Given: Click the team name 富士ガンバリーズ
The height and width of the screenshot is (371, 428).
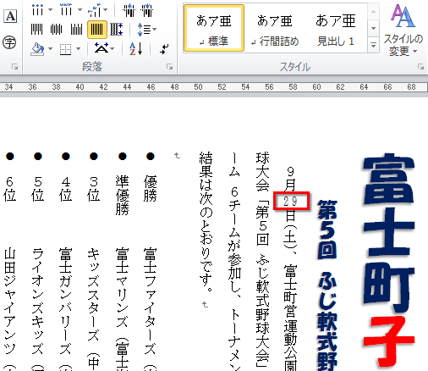Looking at the screenshot, I should (x=66, y=301).
